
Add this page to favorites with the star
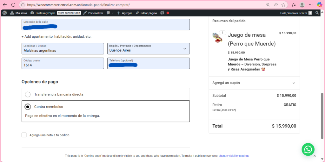pos(283,5)
